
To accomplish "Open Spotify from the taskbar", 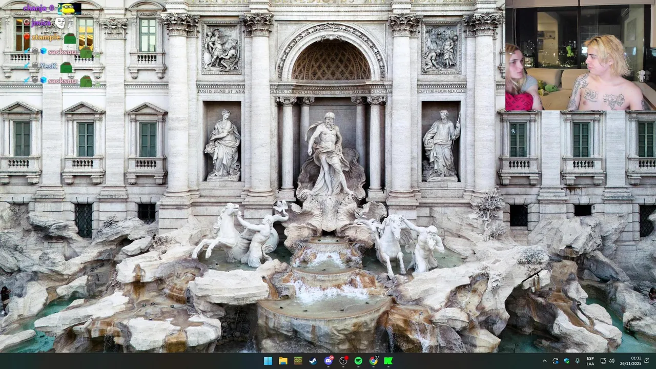I will (358, 361).
